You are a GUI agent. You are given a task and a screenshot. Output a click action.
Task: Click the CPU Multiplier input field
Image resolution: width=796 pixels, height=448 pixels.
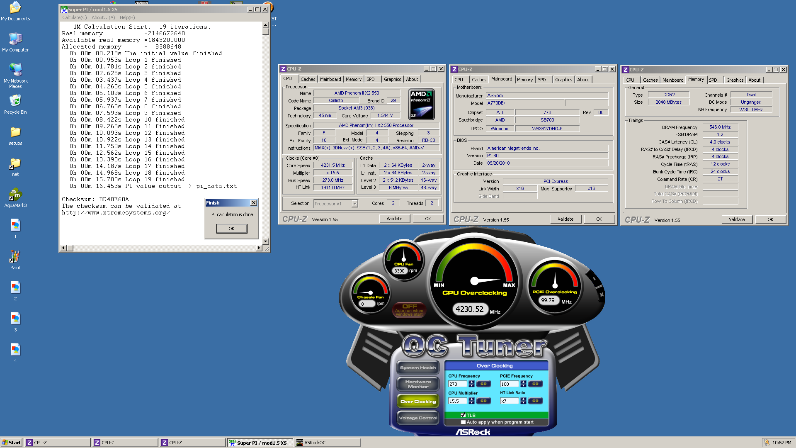click(458, 401)
